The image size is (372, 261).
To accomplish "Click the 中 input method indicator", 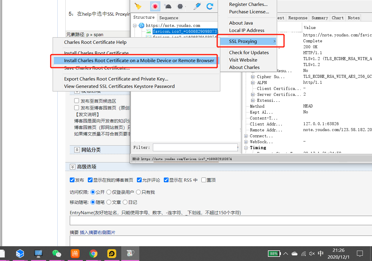I will (x=321, y=254).
